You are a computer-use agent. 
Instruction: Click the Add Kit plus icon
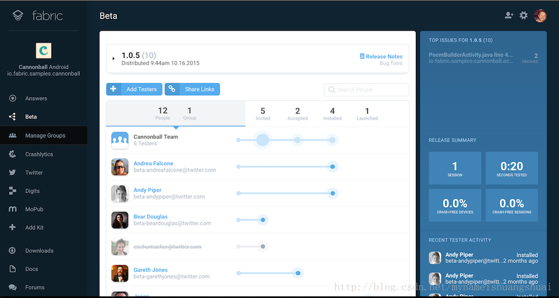(x=12, y=227)
